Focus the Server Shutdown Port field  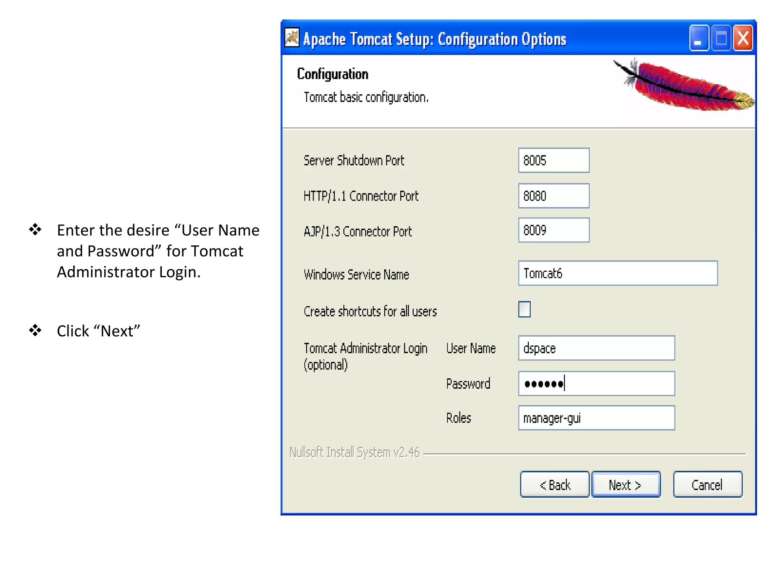(554, 160)
